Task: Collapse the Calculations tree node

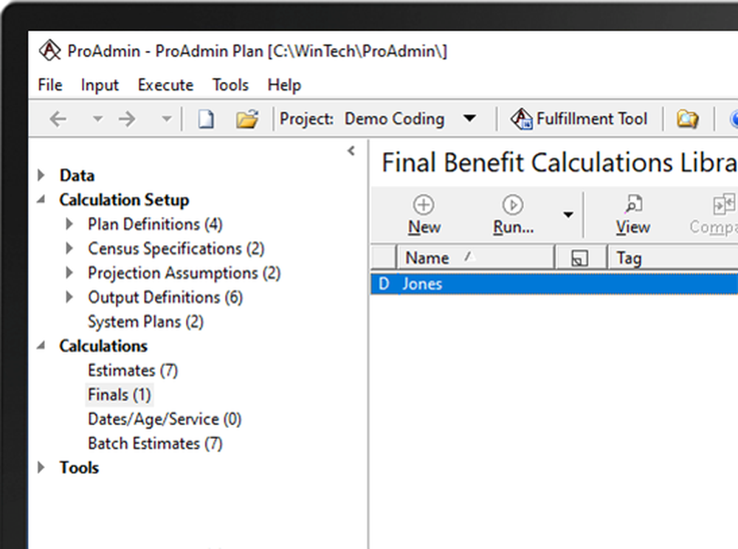Action: [41, 346]
